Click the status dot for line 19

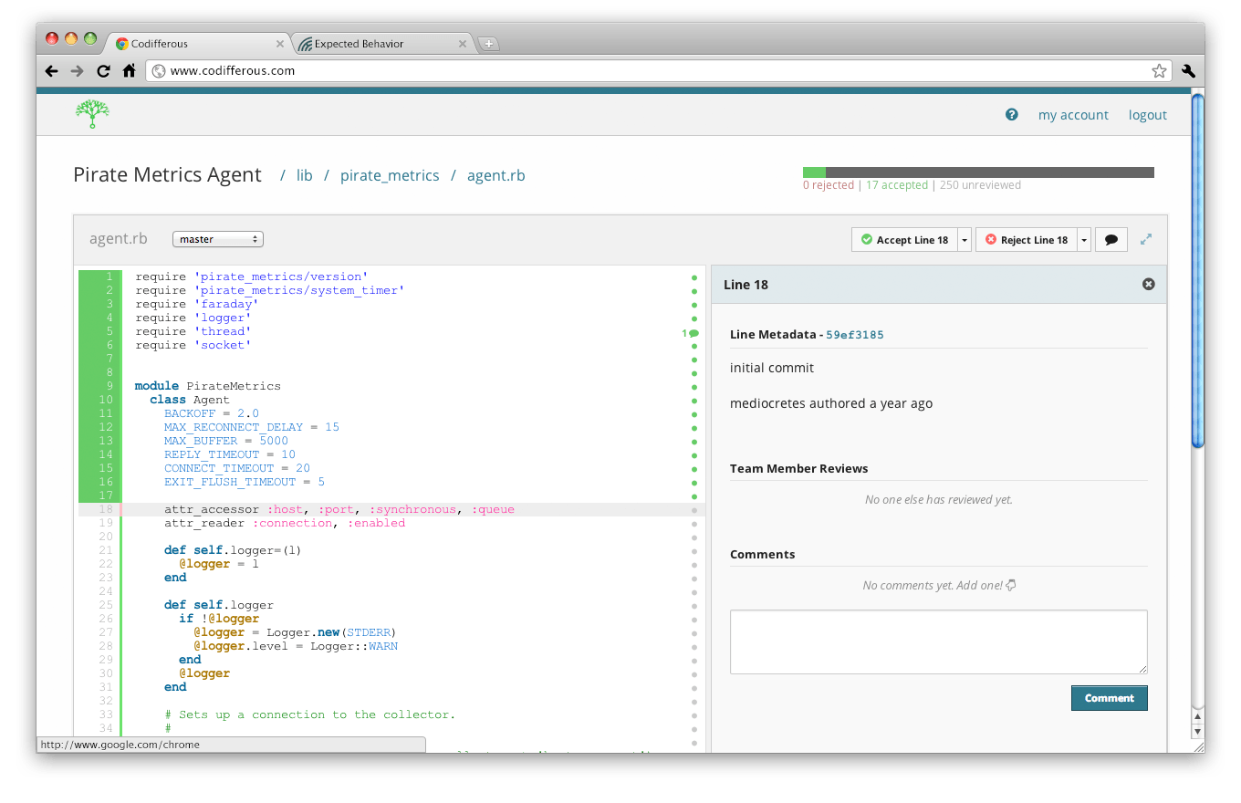pyautogui.click(x=694, y=524)
